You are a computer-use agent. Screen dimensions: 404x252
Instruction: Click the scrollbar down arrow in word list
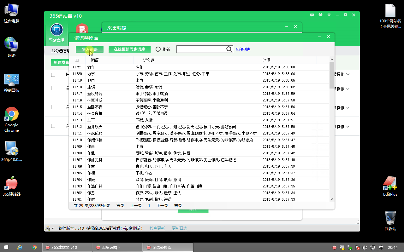click(332, 199)
